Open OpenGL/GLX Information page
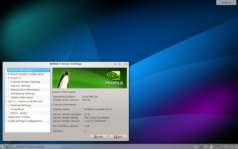Screen dimensions: 238x149 point(25,90)
